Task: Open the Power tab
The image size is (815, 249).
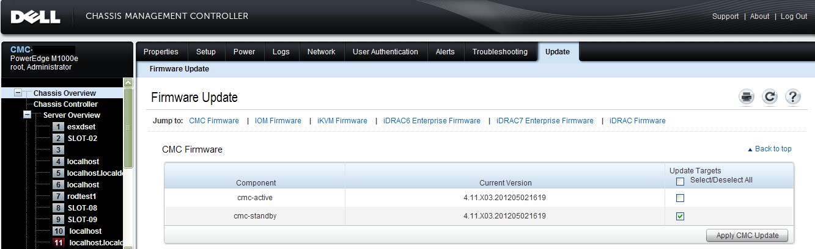Action: (x=244, y=52)
